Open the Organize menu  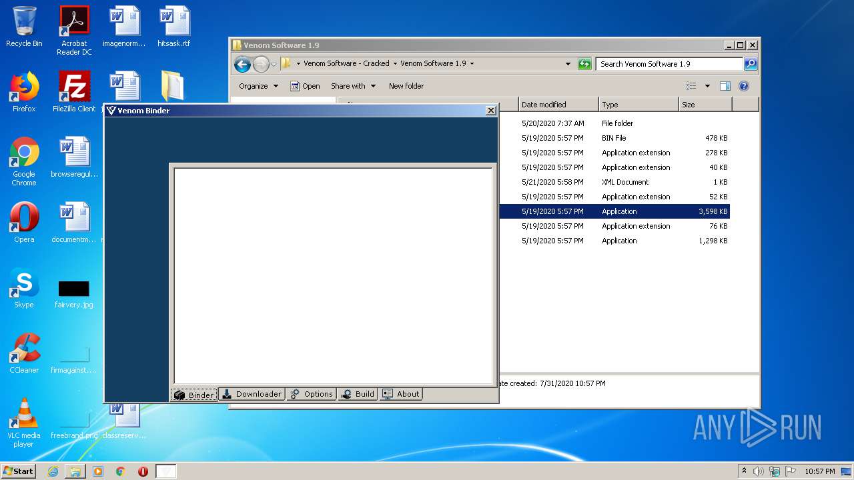[x=258, y=86]
